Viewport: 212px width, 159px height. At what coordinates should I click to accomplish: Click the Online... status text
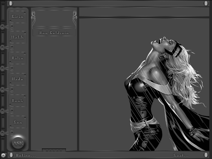[x=26, y=155]
